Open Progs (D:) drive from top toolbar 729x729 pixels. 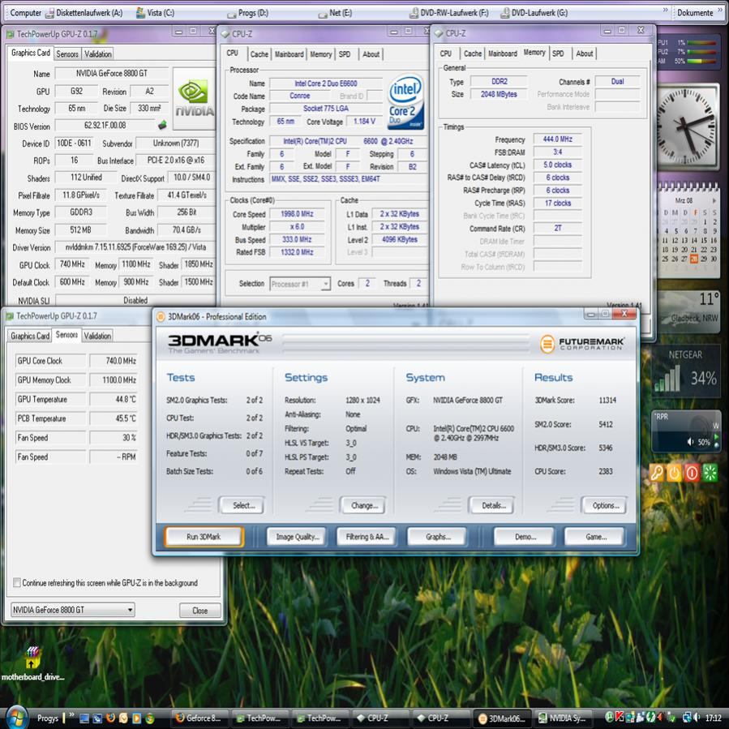(248, 13)
